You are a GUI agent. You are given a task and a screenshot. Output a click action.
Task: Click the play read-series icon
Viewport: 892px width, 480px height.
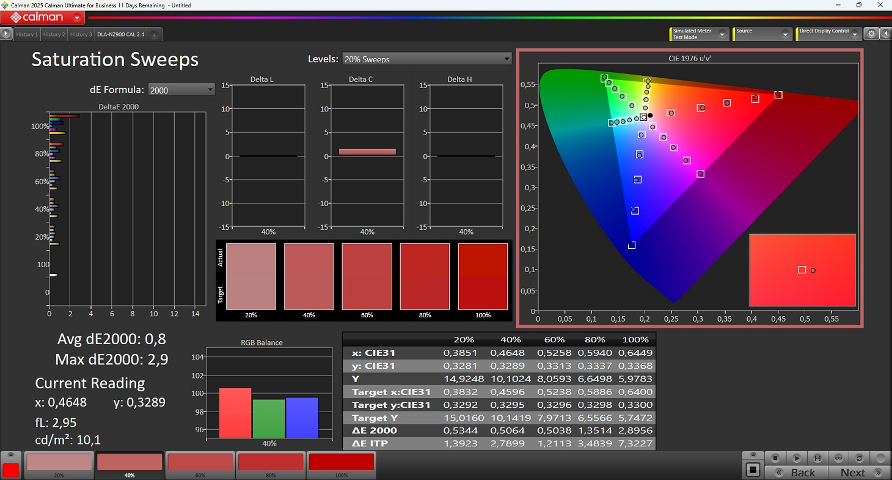(x=796, y=458)
